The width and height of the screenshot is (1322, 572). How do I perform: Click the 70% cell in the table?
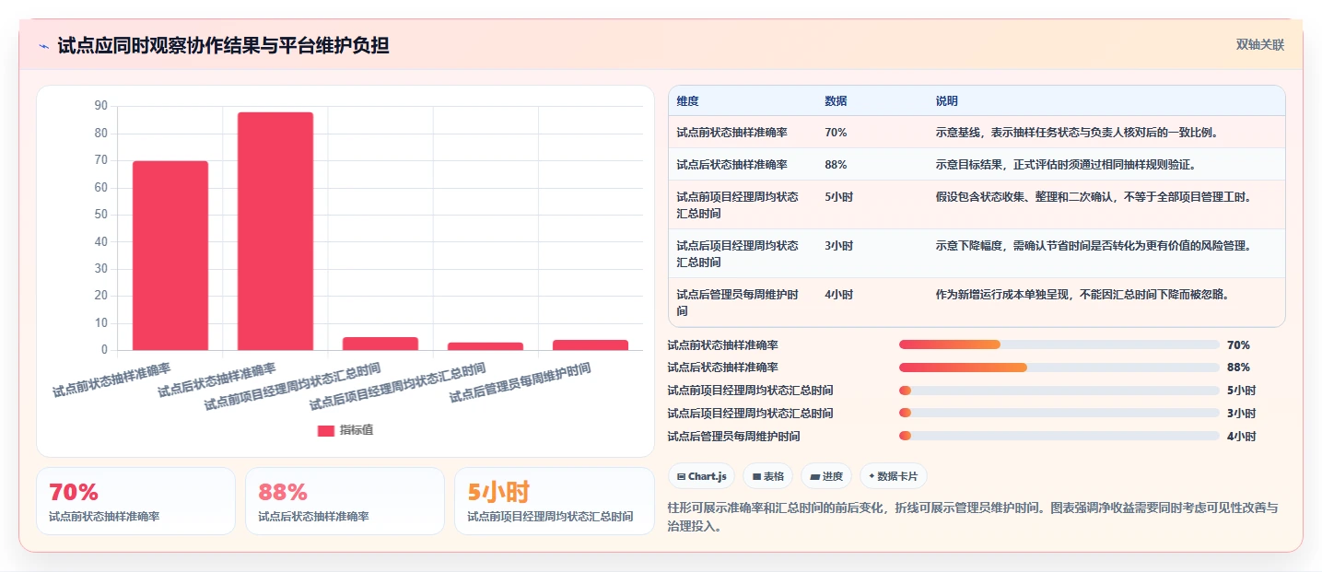[836, 132]
